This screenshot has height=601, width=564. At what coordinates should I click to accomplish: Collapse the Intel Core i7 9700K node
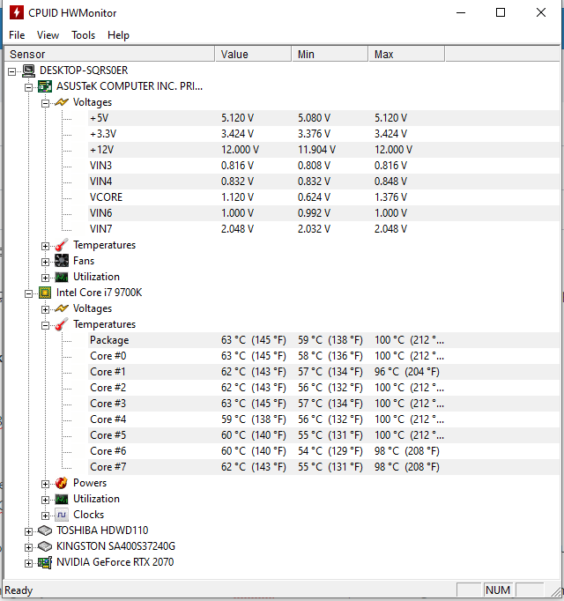[28, 294]
